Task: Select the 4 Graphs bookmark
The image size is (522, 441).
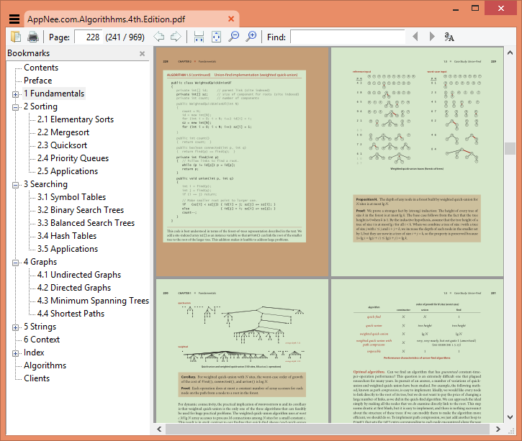Action: [x=40, y=262]
